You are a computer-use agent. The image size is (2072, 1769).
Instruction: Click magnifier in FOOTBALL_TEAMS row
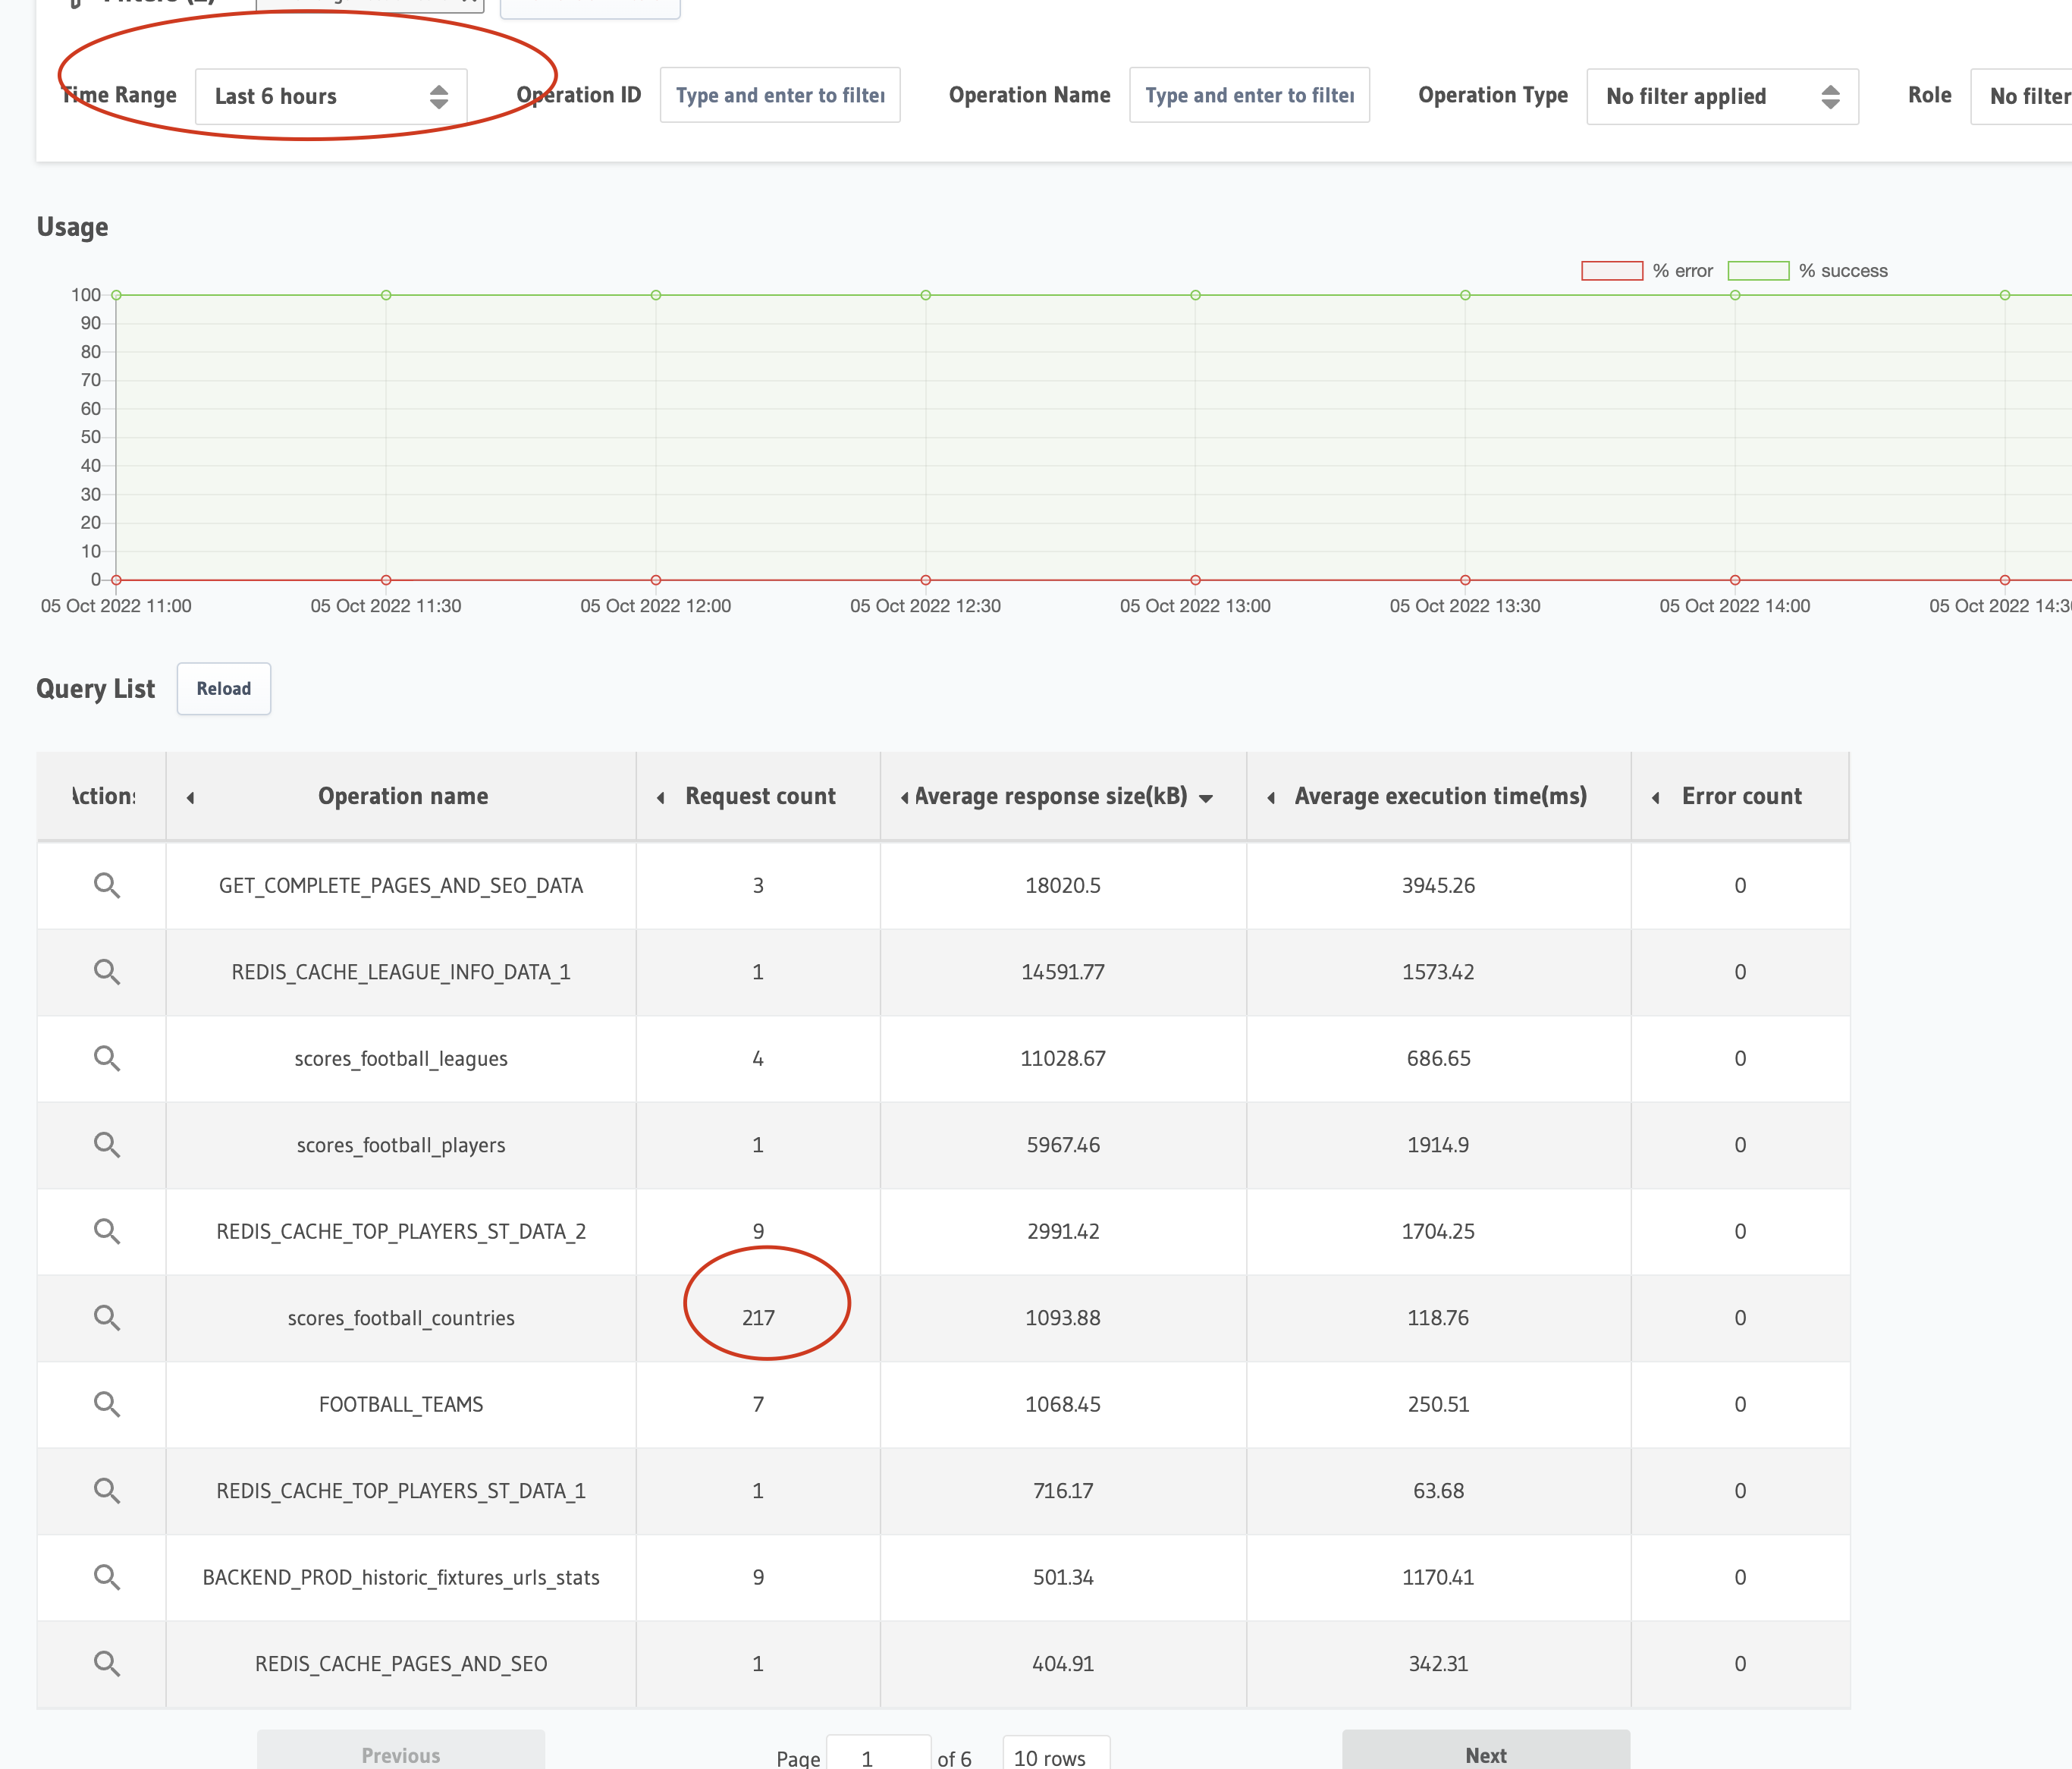point(106,1404)
